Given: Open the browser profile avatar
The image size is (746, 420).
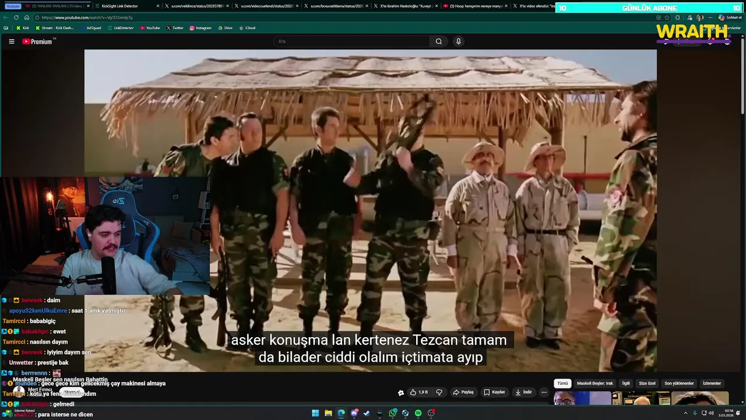Looking at the screenshot, I should [700, 17].
